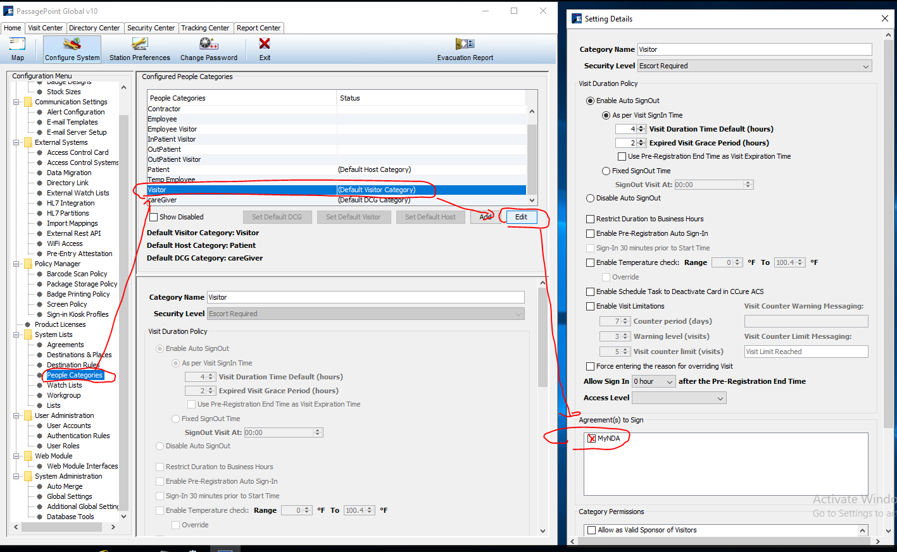Open the Access Level dropdown
897x552 pixels.
679,398
